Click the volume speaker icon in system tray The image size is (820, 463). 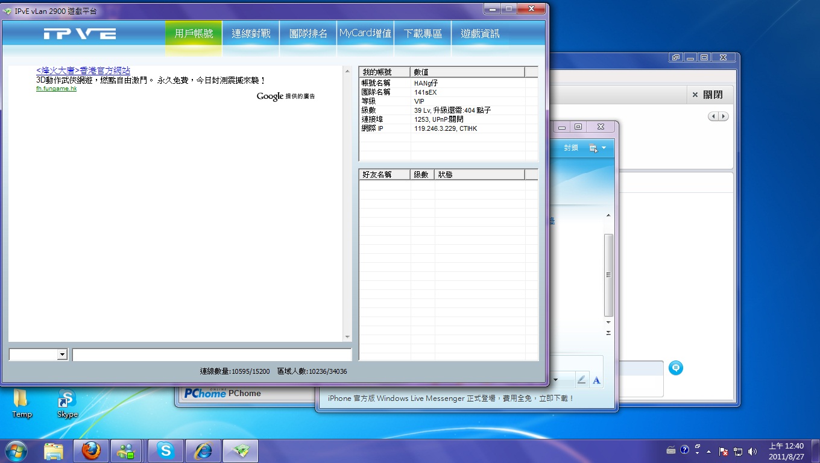752,452
